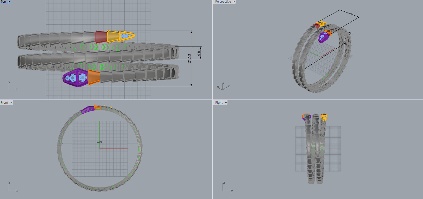Select the 55.56 diameter dimension in Front view
423x199 pixels.
[x=100, y=142]
